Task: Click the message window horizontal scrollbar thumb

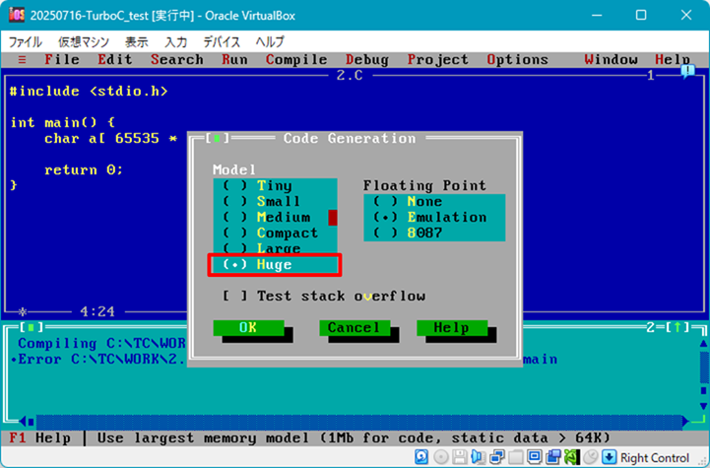Action: click(31, 422)
